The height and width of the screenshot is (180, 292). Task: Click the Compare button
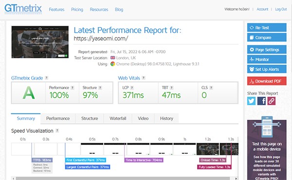point(267,37)
